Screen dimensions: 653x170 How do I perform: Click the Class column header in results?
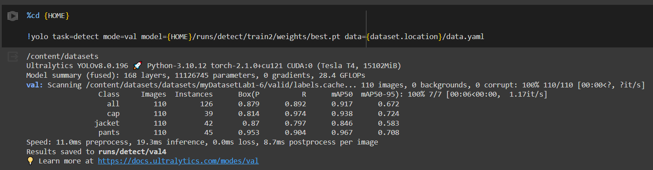point(109,94)
